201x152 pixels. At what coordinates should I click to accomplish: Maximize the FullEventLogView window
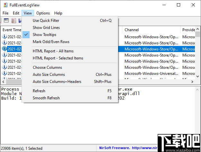tap(179, 5)
